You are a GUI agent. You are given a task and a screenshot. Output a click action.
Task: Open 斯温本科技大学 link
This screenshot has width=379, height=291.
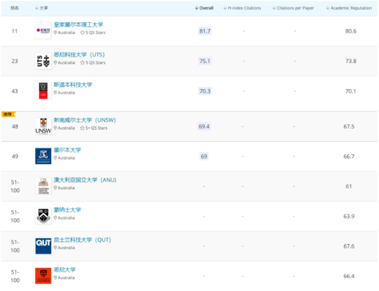click(73, 85)
